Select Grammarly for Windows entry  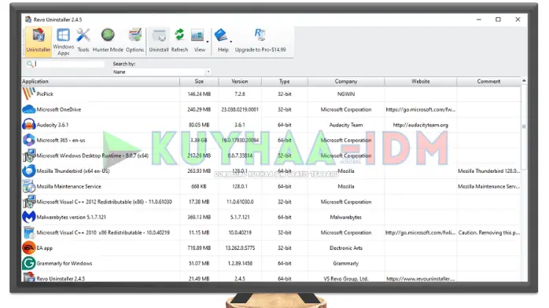coord(64,263)
